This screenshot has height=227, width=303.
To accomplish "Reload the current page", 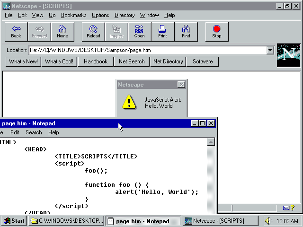I will pos(93,32).
